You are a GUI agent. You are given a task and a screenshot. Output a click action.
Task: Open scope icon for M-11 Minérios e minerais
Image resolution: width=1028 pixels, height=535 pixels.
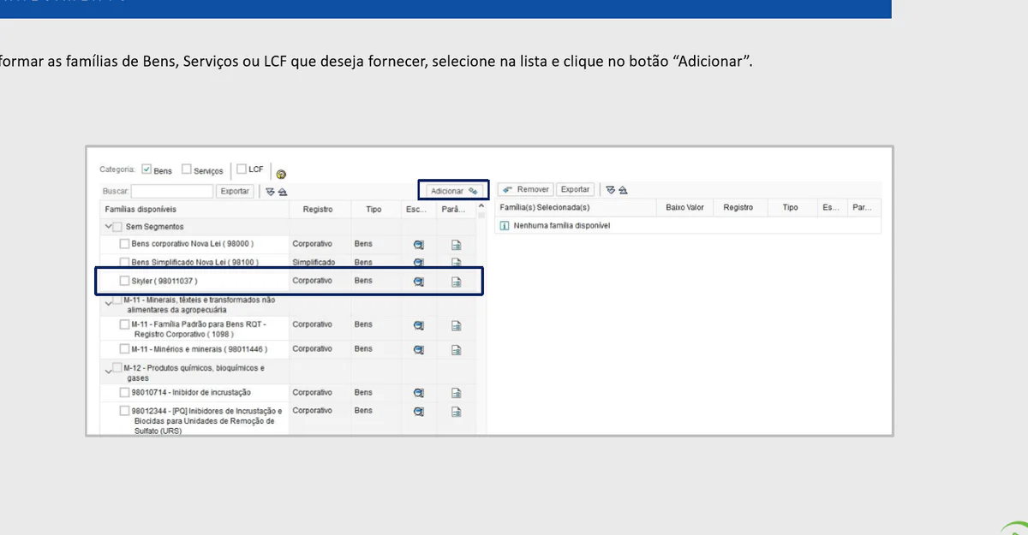coord(419,349)
